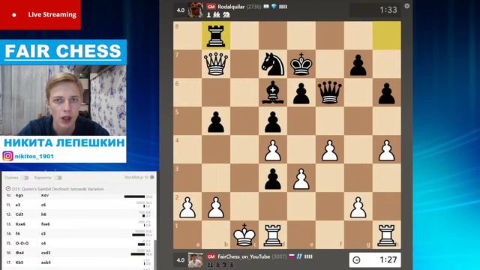Toggle the Варианты lines switch
This screenshot has height=270, width=480.
coord(58,178)
